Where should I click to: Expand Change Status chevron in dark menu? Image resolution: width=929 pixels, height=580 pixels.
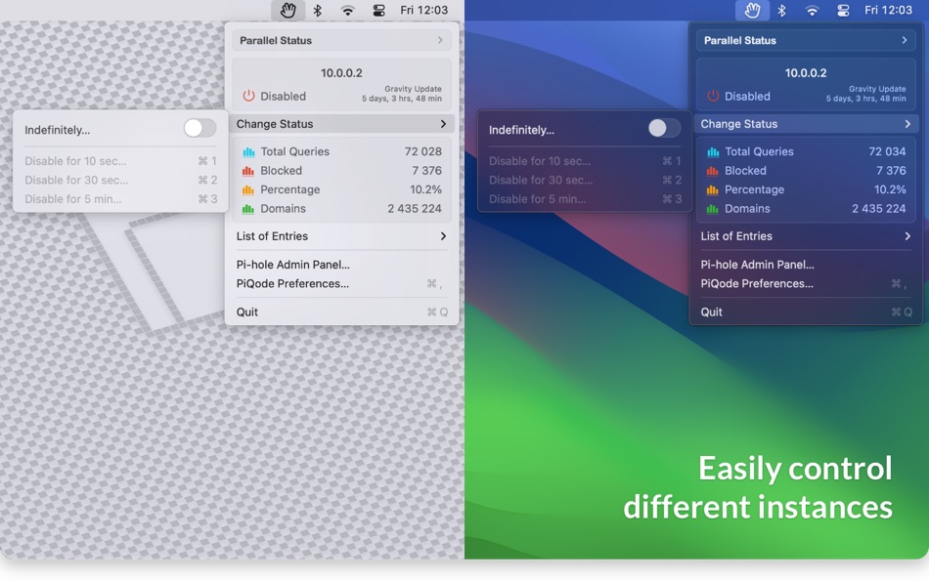pos(907,124)
